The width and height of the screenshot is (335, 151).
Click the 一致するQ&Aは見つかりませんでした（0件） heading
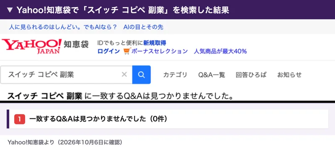pyautogui.click(x=98, y=119)
